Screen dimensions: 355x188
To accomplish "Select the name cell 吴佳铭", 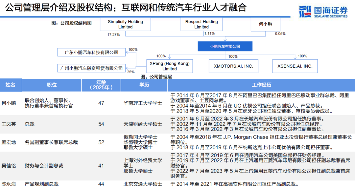I will click(x=9, y=166).
